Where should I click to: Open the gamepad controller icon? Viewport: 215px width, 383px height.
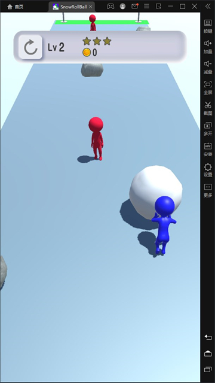(110, 7)
